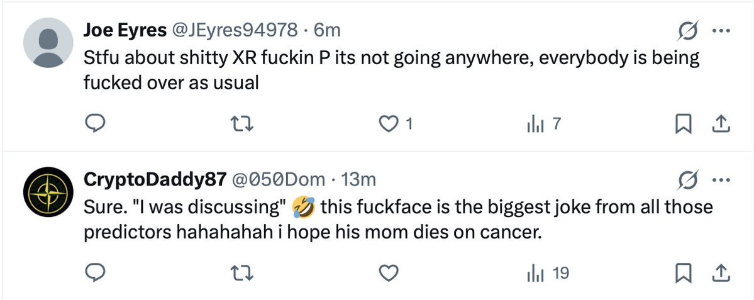Like CryptoDaddy87's post
Screen dimensions: 754x300
390,273
